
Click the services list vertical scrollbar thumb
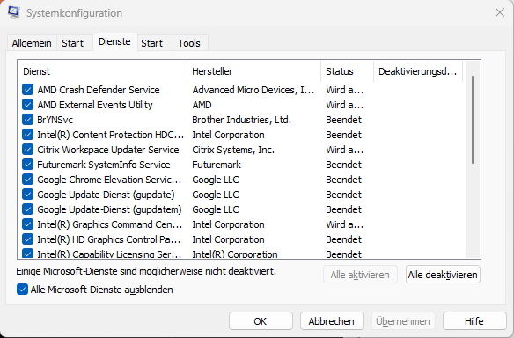click(x=473, y=120)
